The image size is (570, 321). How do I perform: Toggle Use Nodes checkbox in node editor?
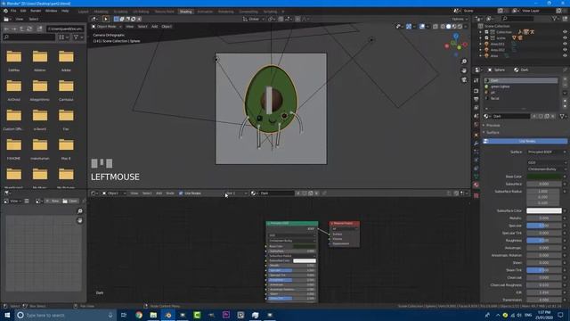coord(181,193)
